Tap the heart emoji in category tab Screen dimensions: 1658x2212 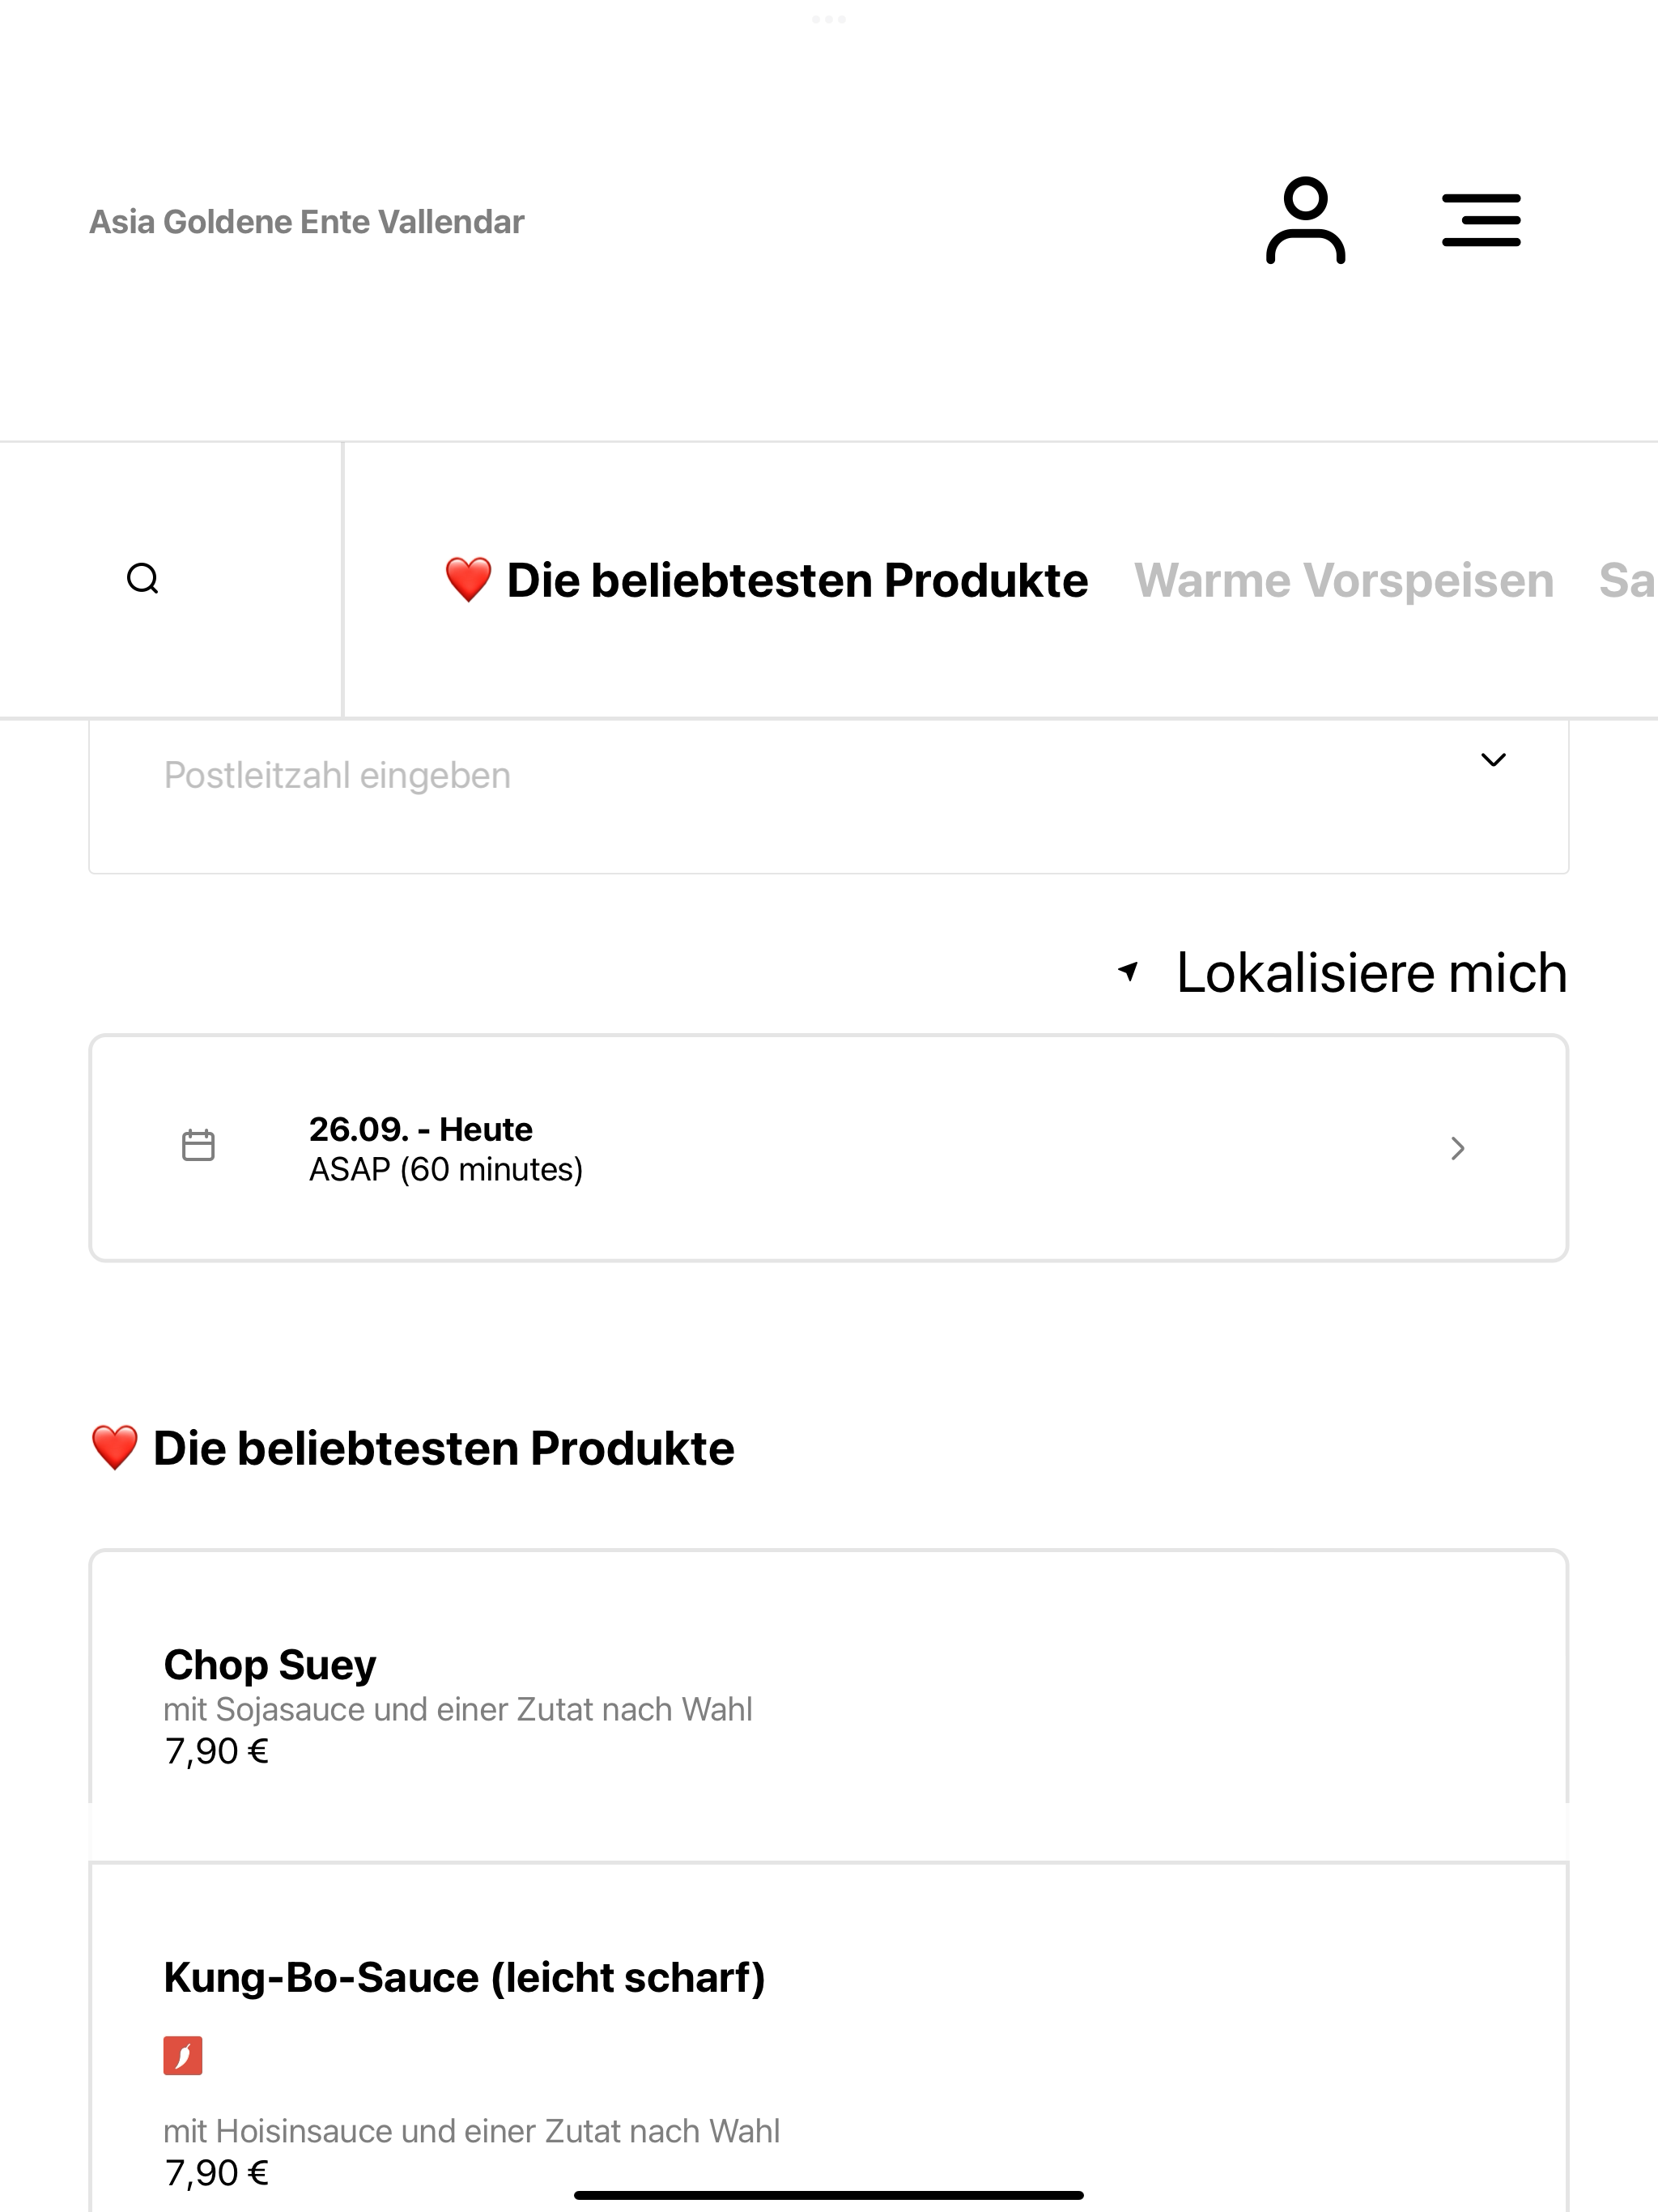coord(468,580)
